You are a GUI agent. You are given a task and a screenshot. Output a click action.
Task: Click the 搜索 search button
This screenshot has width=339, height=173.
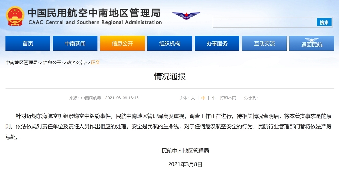tap(324, 22)
